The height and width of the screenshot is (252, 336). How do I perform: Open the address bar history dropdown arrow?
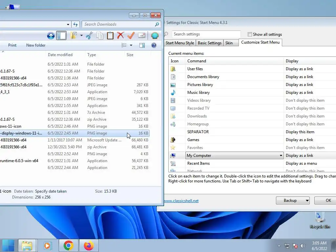click(x=68, y=24)
